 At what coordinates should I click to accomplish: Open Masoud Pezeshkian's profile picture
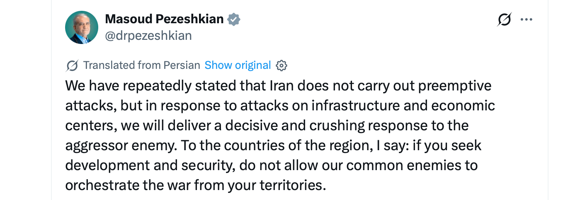pos(82,27)
